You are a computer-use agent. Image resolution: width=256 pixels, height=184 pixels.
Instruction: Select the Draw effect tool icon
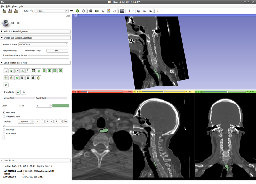click(x=22, y=71)
